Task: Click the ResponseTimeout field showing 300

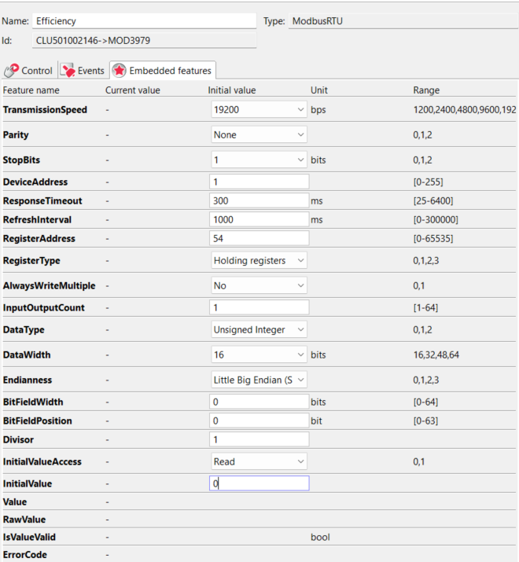Action: coord(259,200)
